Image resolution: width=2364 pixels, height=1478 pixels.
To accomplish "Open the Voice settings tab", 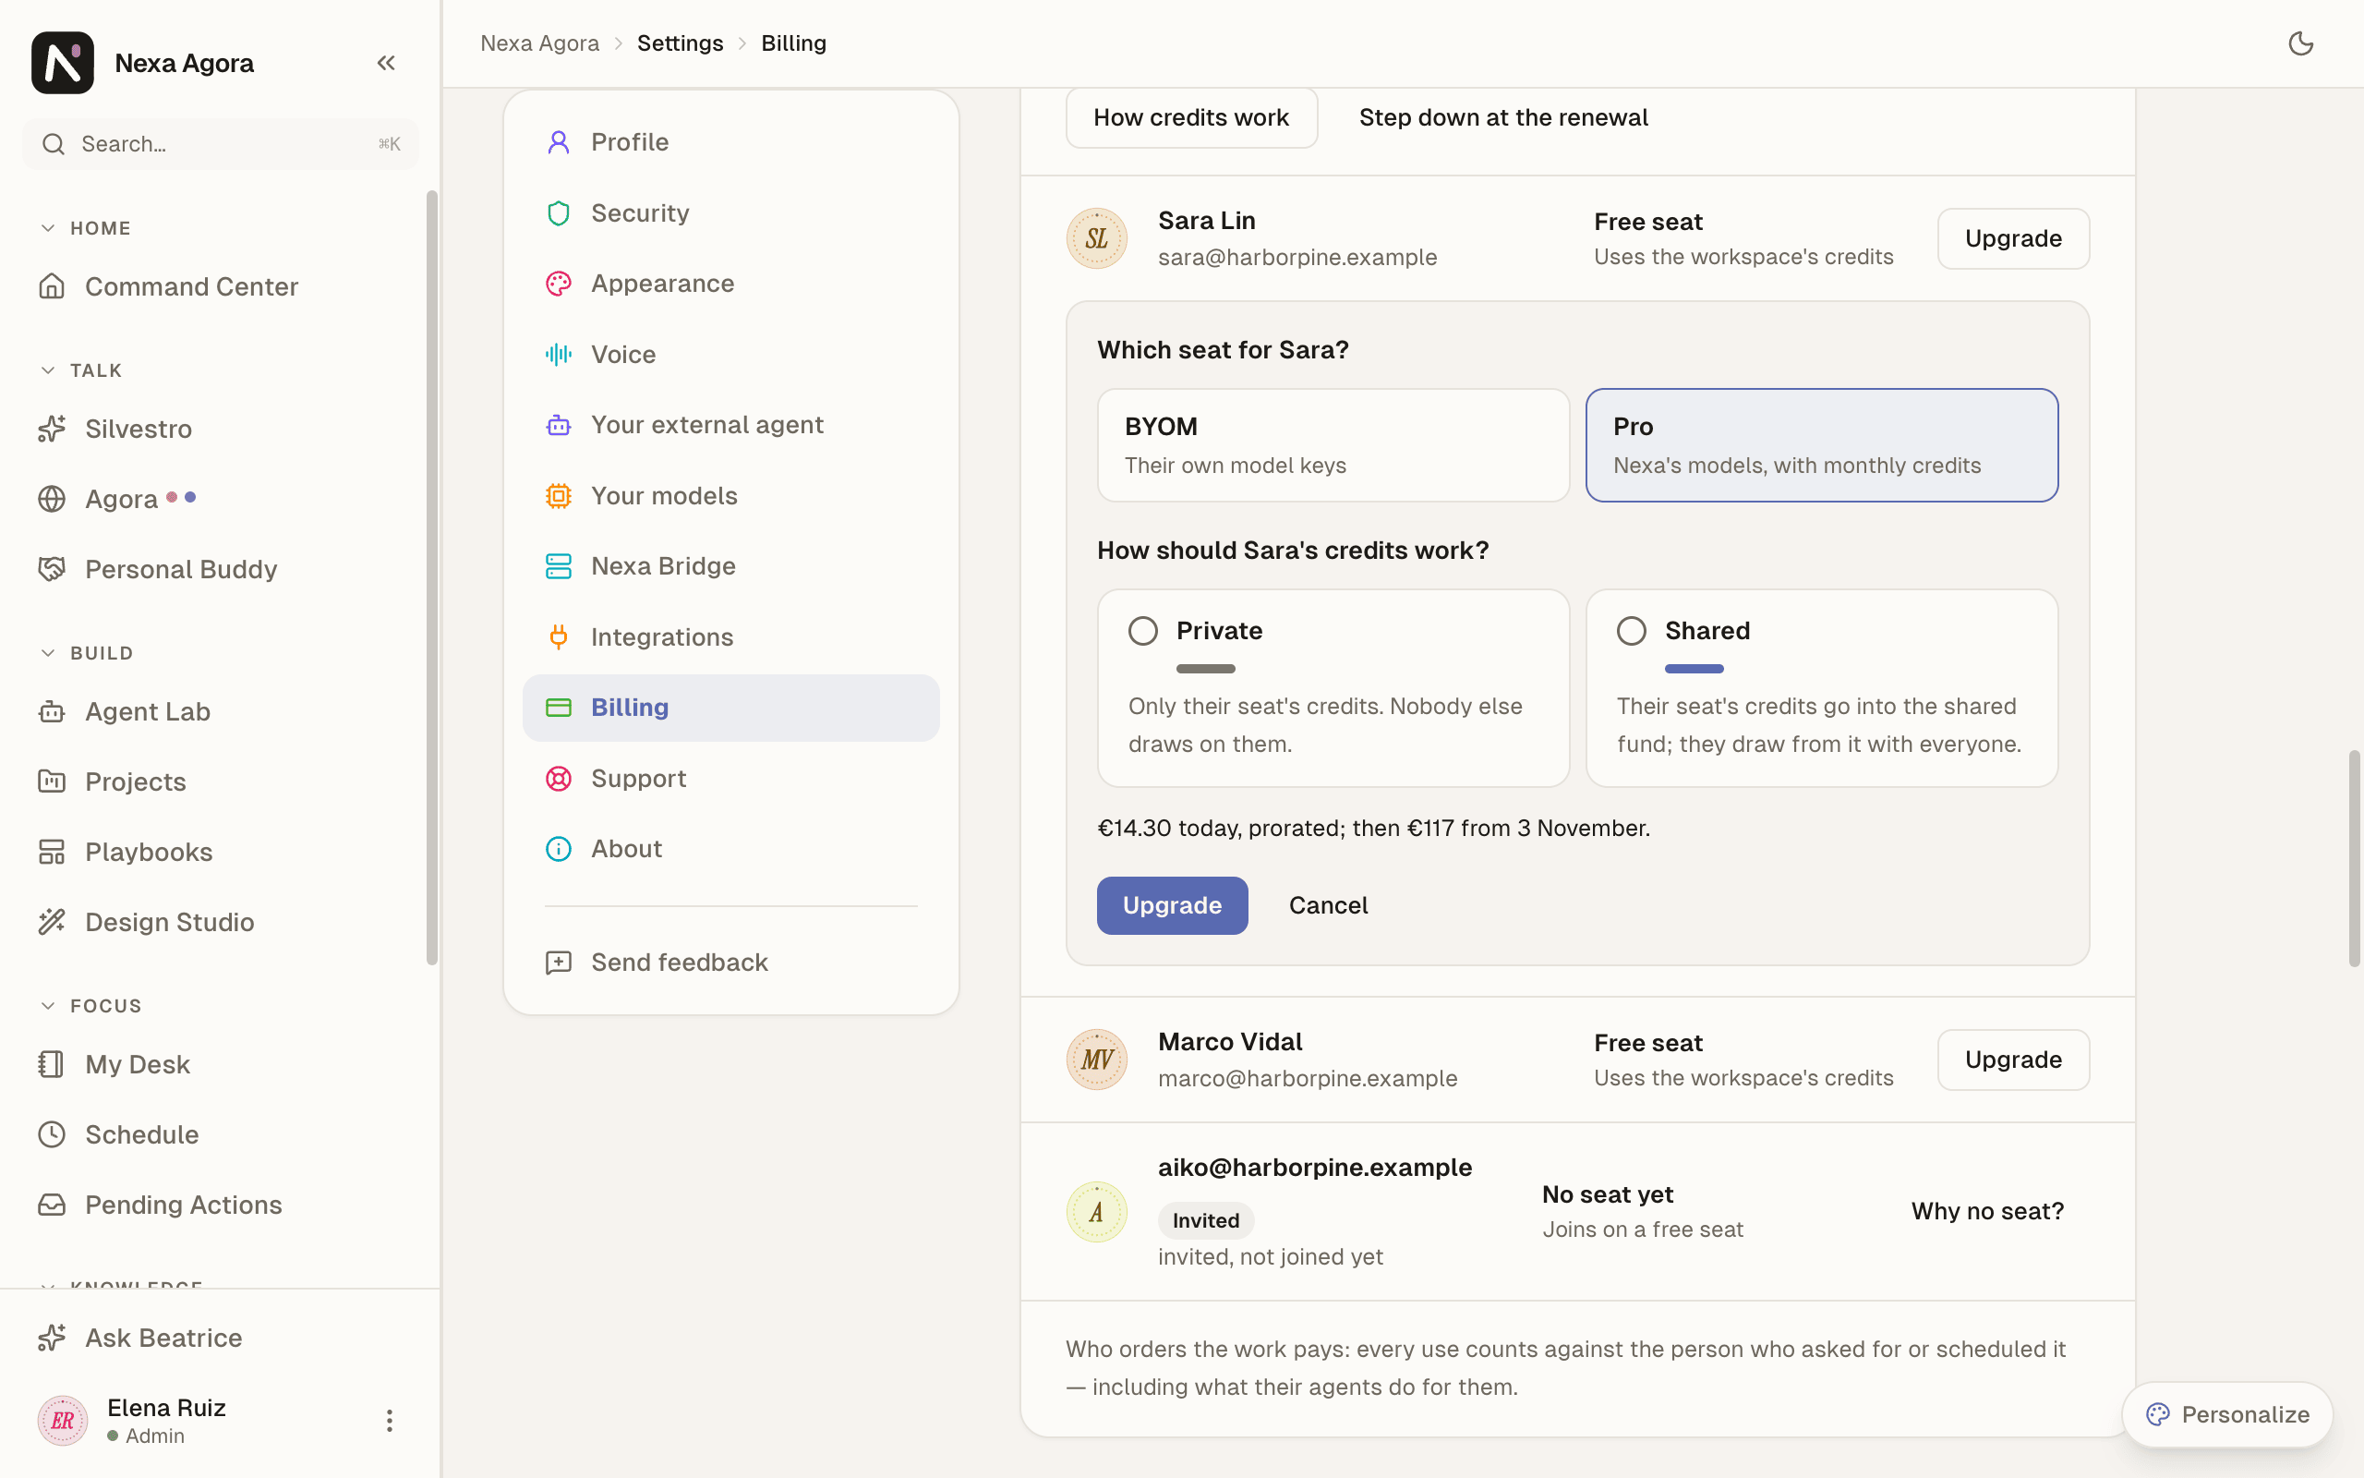I will [x=730, y=355].
